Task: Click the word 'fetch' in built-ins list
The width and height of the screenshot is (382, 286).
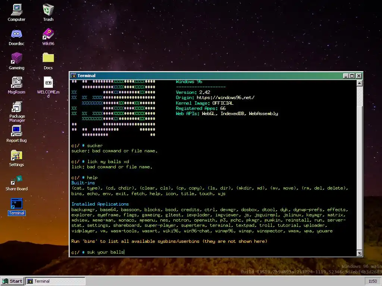Action: 138,194
